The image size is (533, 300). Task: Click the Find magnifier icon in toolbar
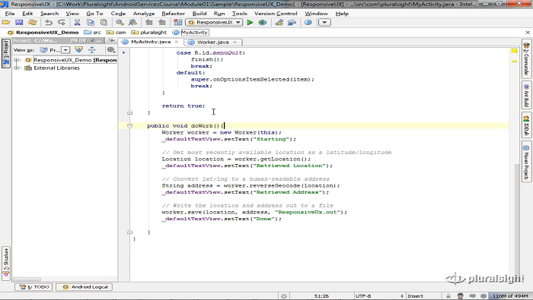pyautogui.click(x=120, y=22)
